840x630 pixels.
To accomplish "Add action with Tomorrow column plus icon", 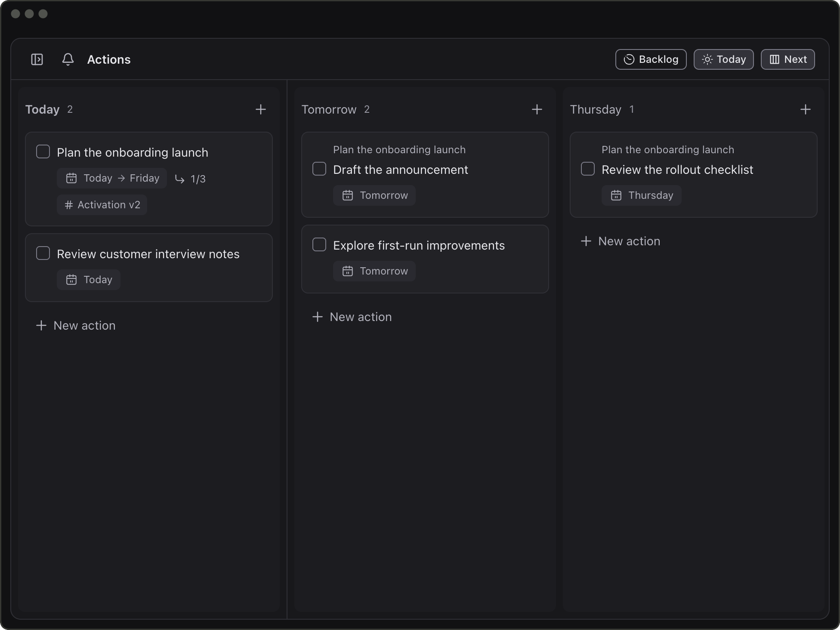I will [537, 109].
